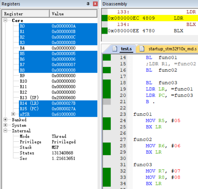Screen dimensions: 198x189
Task: Click PC value 0x0800027A
Action: point(64,109)
